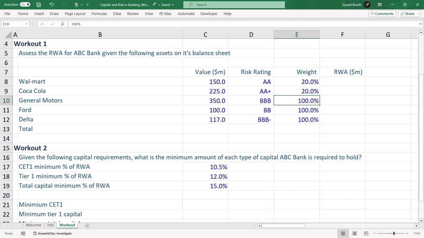Switch to the Insert tab
This screenshot has height=238, width=424.
click(x=39, y=14)
